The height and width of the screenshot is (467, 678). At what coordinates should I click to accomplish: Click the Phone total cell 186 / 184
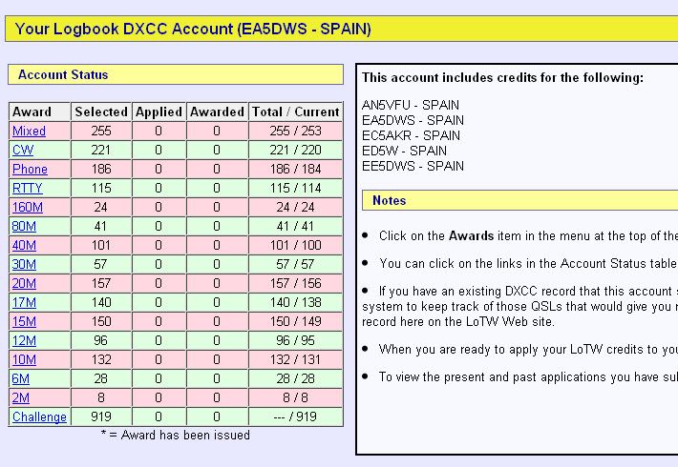coord(296,169)
